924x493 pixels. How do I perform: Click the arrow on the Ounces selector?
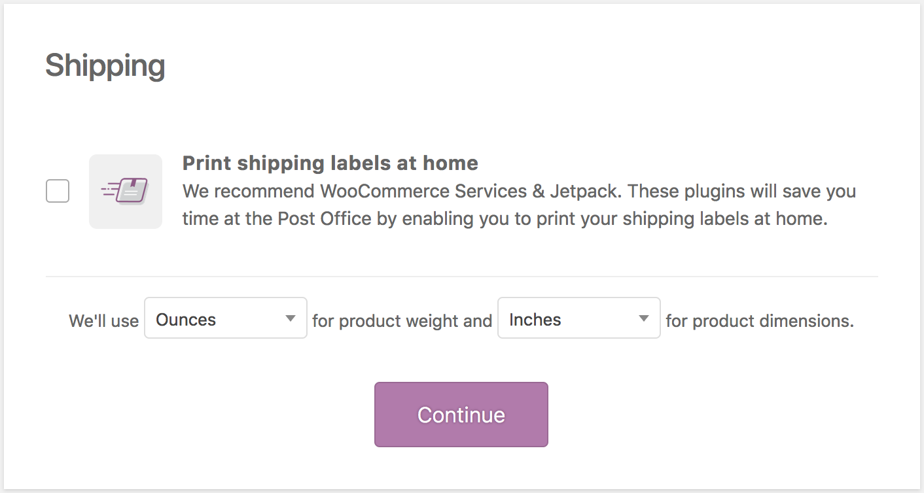[291, 318]
